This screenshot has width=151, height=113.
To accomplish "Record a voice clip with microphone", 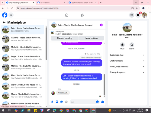I will click(52, 102).
